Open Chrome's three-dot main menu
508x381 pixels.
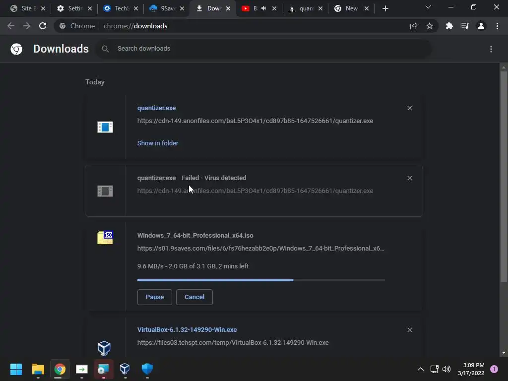pyautogui.click(x=497, y=26)
